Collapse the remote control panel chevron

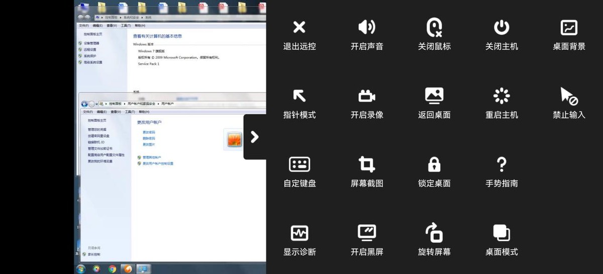pyautogui.click(x=254, y=137)
